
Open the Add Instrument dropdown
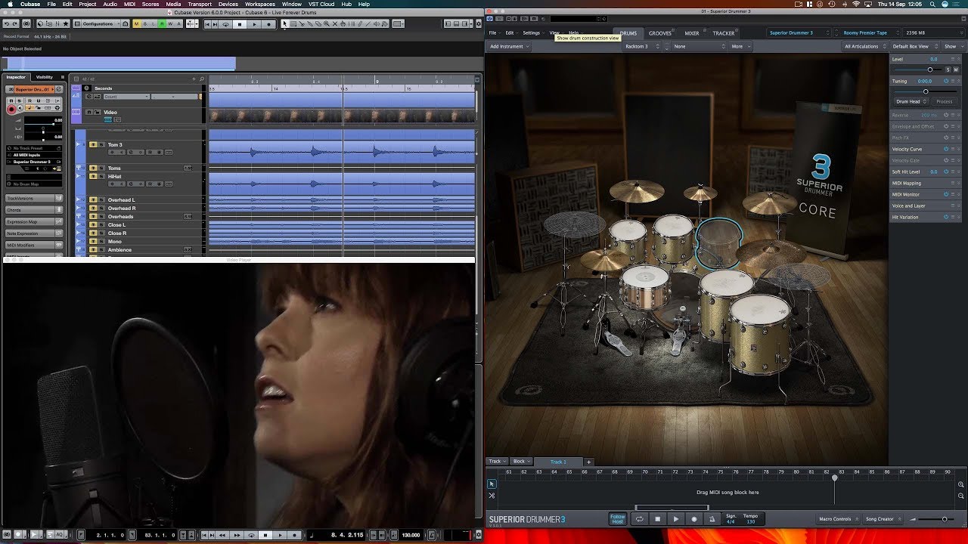[x=508, y=46]
